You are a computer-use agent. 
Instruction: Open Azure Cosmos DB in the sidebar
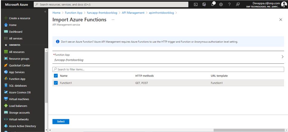click(x=20, y=92)
